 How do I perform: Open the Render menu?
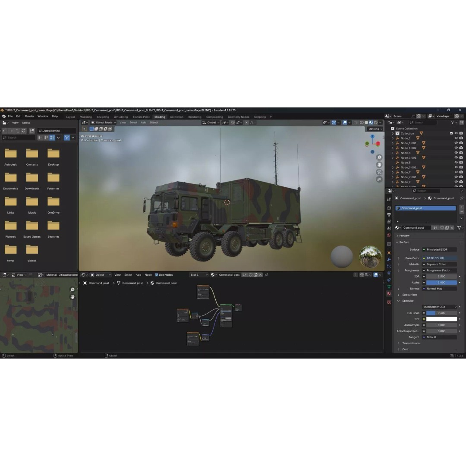(x=29, y=116)
